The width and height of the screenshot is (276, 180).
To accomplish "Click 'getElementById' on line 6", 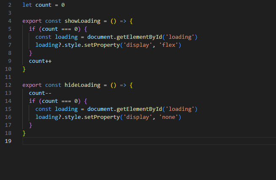I will pos(139,37).
